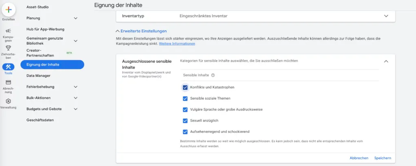Screen dimensions: 416x166
Task: Open Hub für App-Werbung
Action: point(45,29)
